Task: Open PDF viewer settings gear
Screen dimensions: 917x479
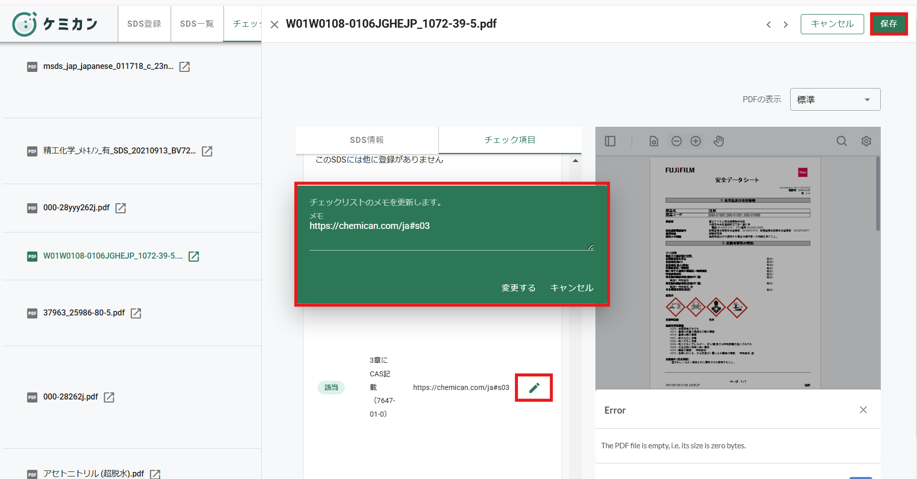Action: (x=866, y=141)
